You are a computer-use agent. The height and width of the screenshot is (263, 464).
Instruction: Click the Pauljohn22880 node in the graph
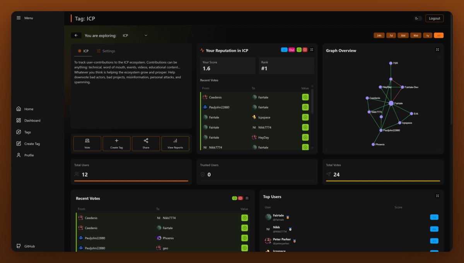point(381,131)
